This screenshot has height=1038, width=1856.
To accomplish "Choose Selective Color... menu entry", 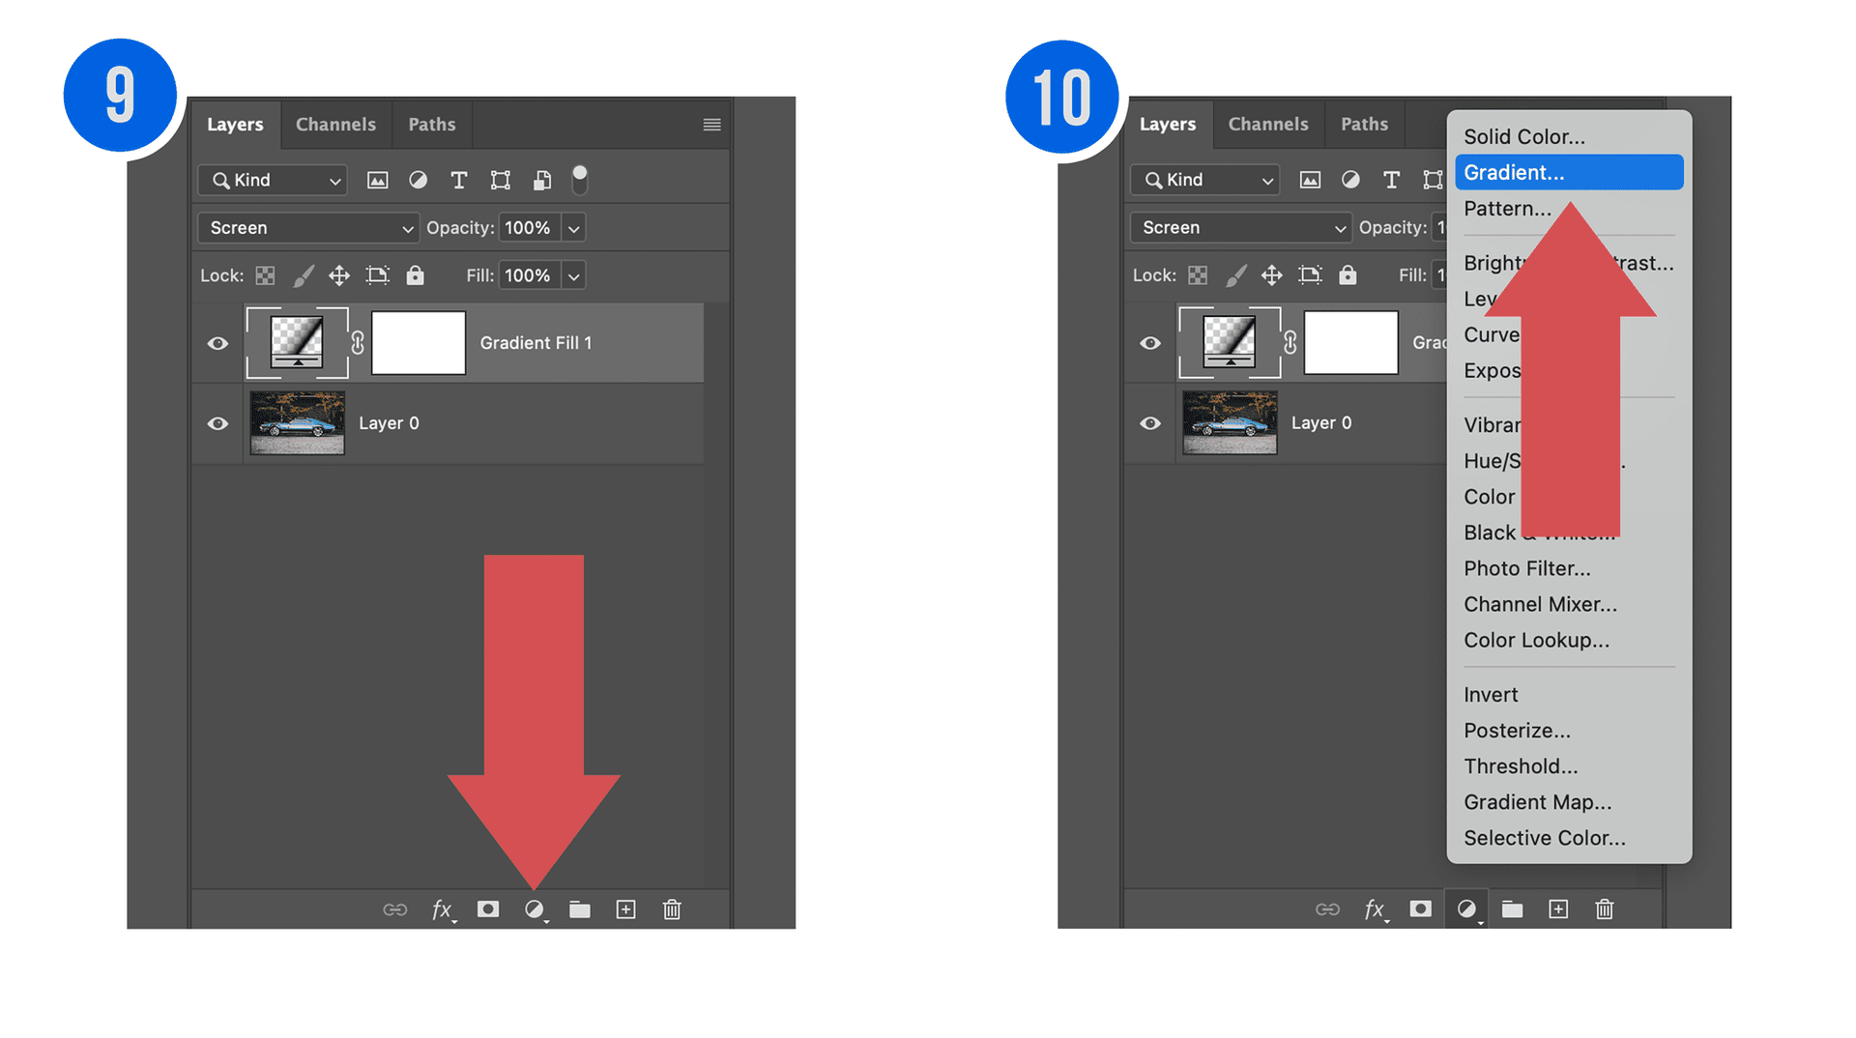I will click(x=1569, y=838).
